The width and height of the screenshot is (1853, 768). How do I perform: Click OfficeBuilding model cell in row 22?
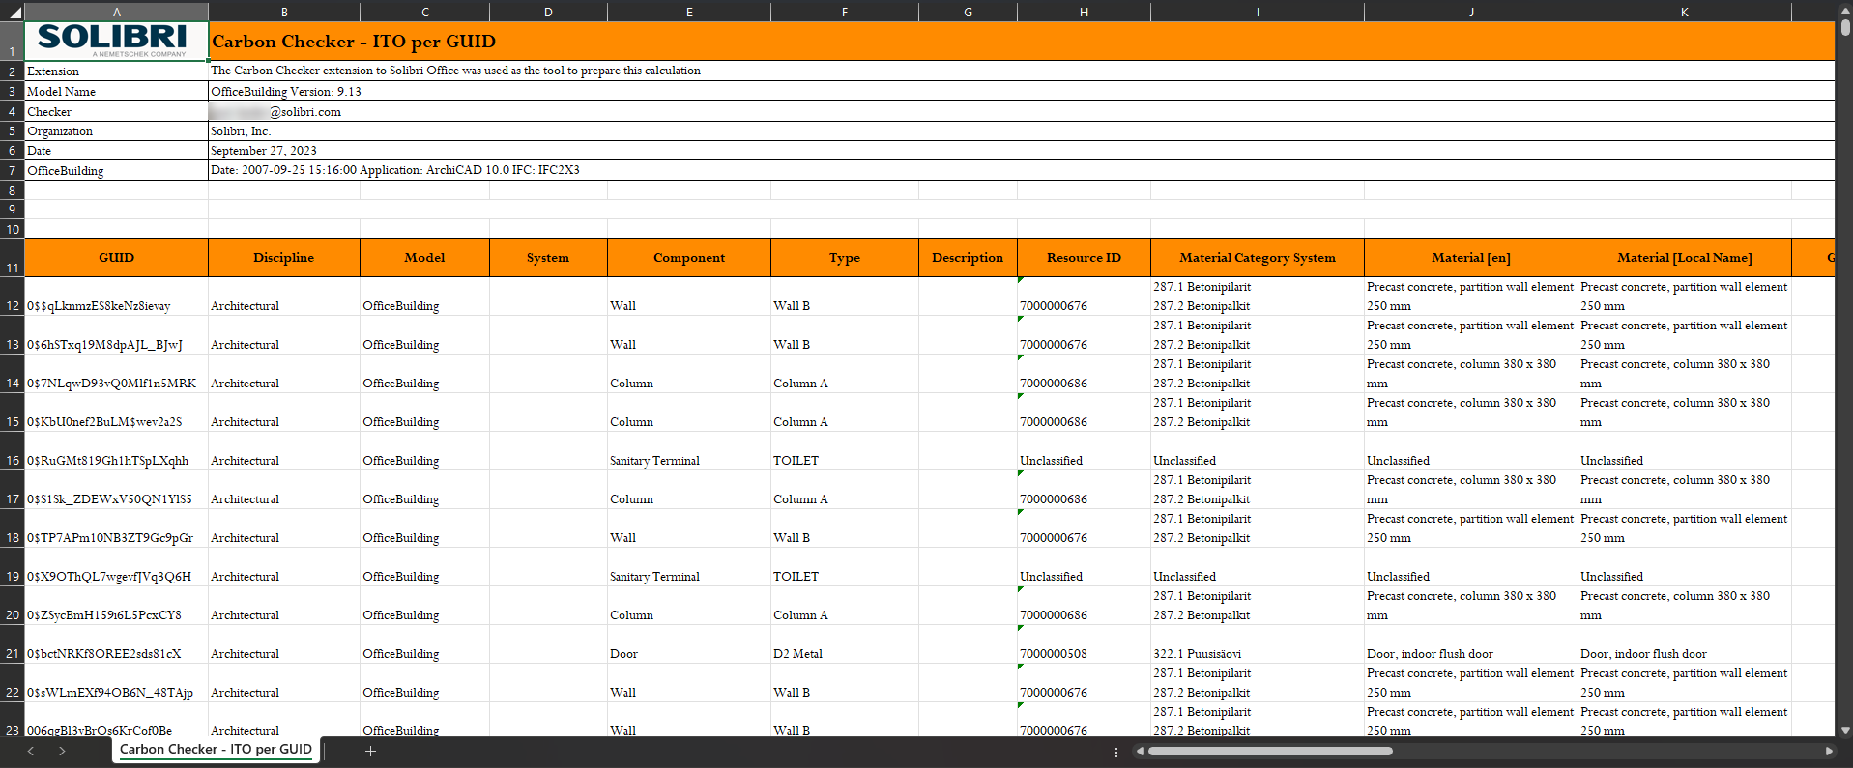424,683
